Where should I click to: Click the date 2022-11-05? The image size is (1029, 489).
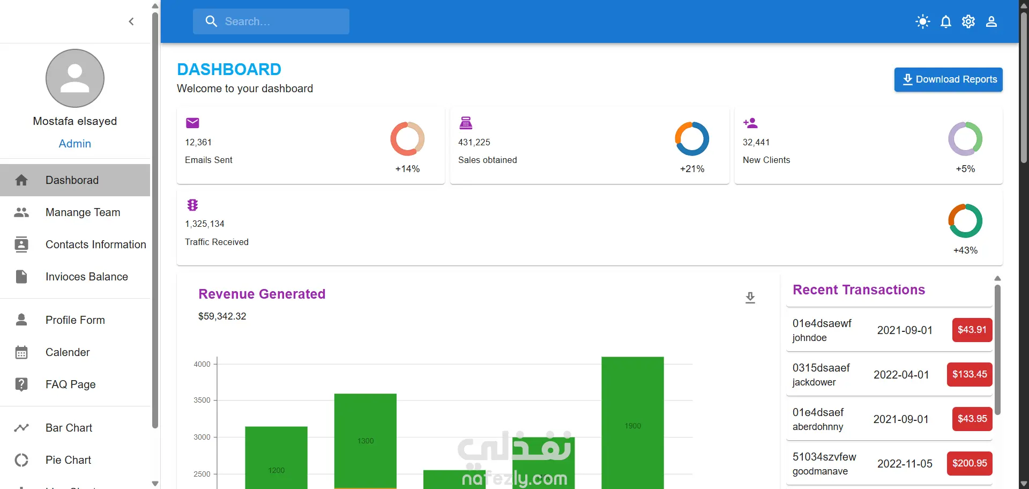click(905, 464)
